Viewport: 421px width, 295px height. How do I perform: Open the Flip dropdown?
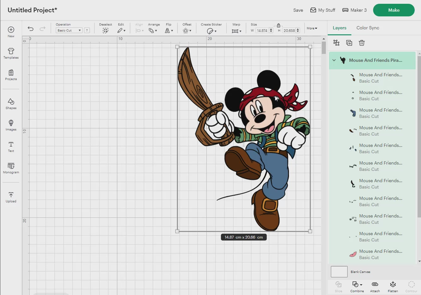click(x=169, y=31)
